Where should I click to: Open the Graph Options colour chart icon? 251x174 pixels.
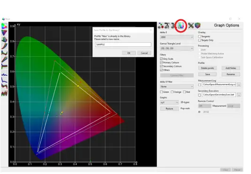point(181,25)
